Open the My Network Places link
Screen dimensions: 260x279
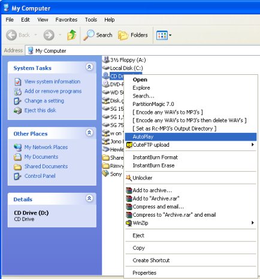[46, 147]
